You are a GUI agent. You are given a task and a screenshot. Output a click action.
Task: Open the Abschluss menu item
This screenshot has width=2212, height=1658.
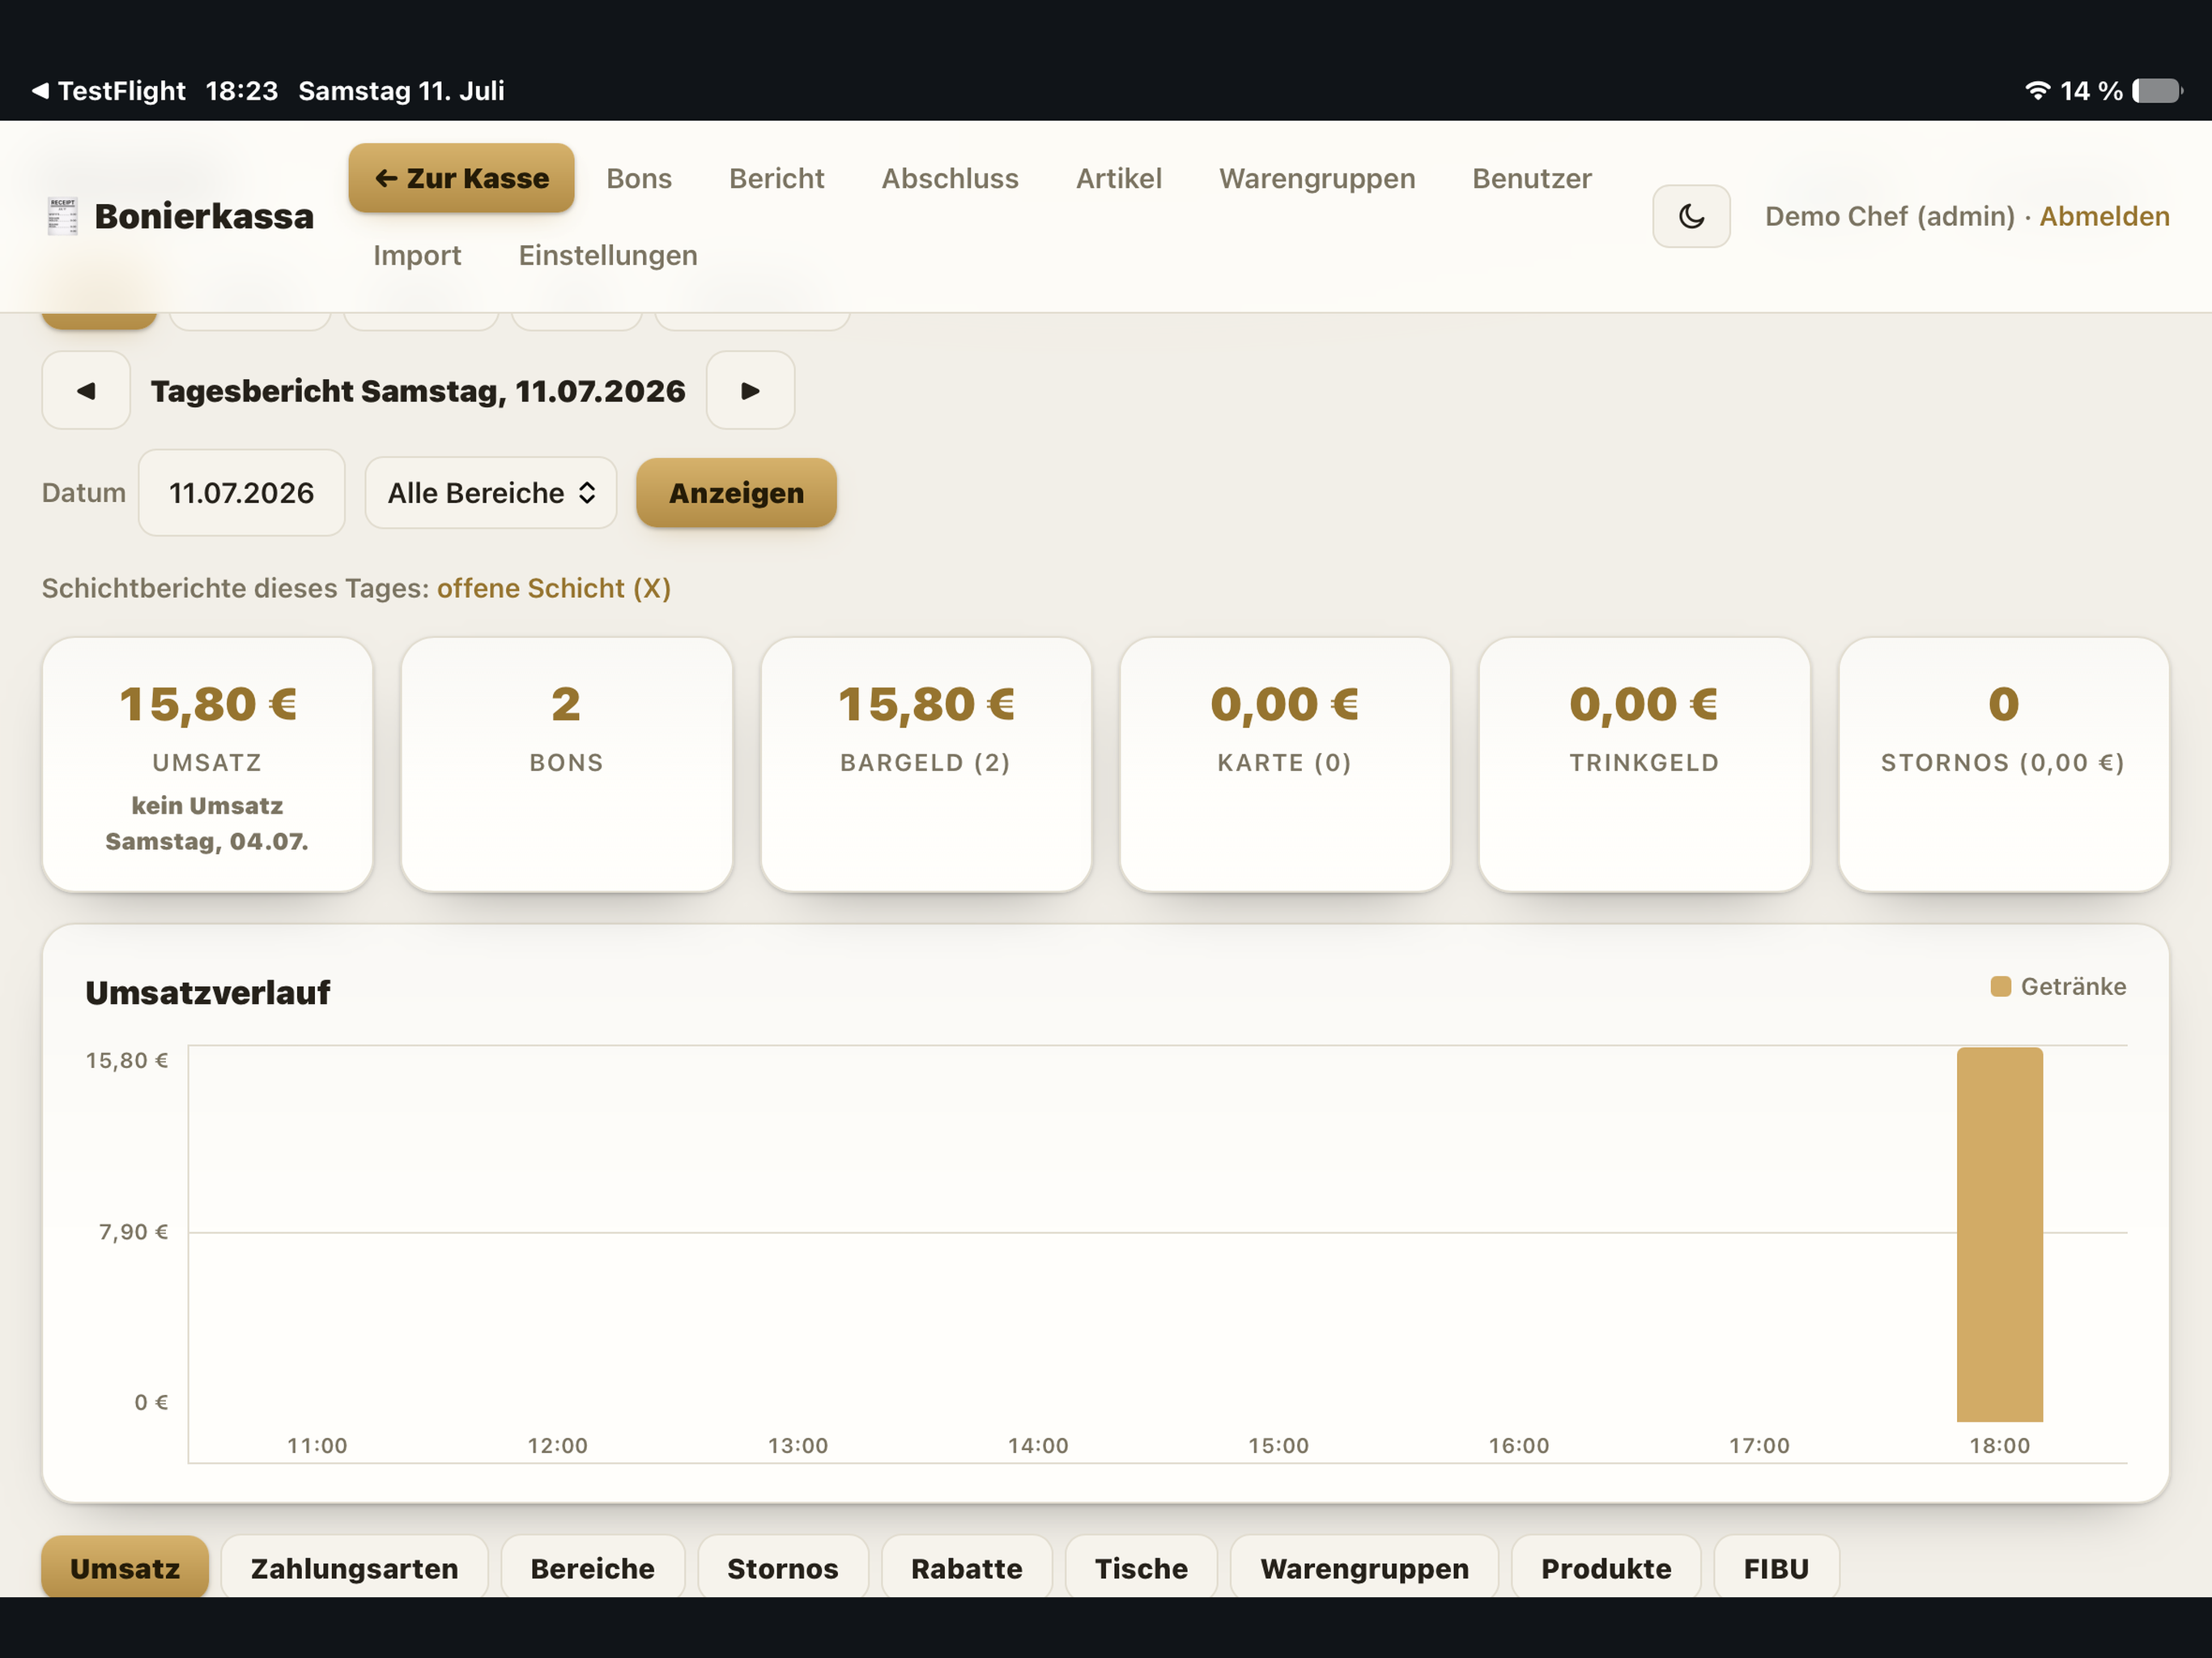(949, 178)
